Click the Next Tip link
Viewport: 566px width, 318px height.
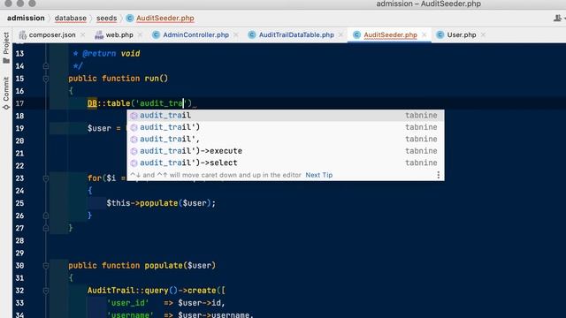pyautogui.click(x=318, y=175)
